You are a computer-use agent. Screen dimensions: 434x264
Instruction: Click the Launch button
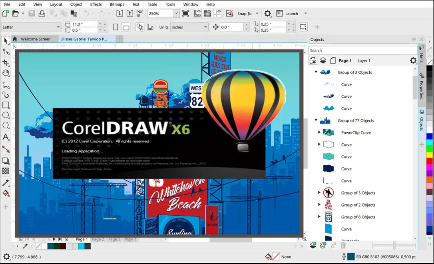(287, 13)
